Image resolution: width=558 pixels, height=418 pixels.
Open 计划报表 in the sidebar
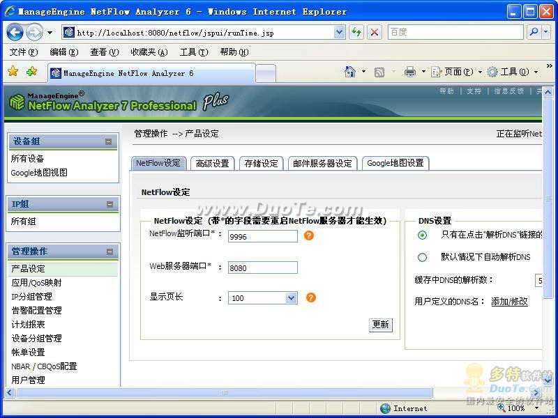(x=28, y=324)
